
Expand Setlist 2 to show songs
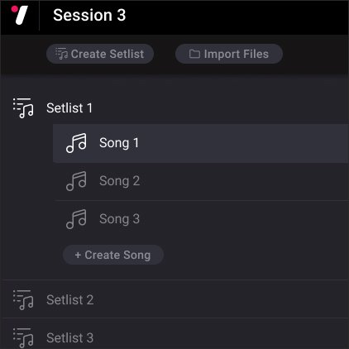pyautogui.click(x=175, y=299)
